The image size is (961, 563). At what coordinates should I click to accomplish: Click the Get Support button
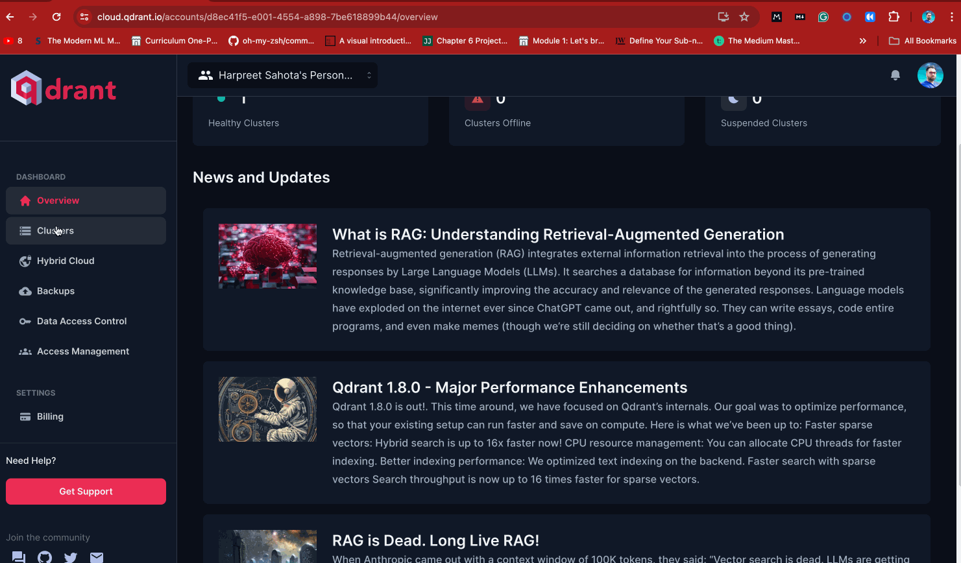click(x=86, y=492)
